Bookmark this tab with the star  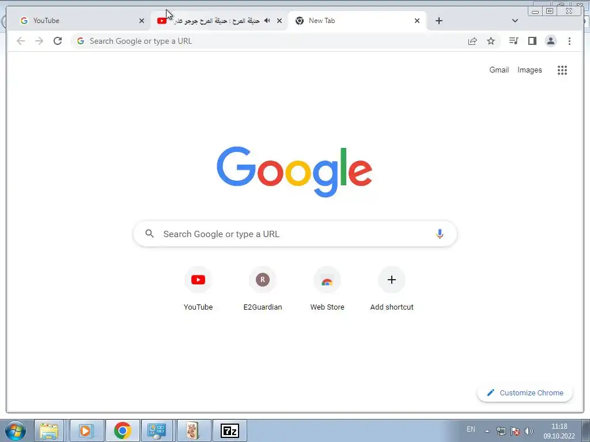491,41
